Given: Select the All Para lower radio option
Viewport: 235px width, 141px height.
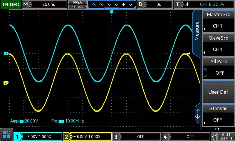Looking at the screenshot, I should click(205, 75).
